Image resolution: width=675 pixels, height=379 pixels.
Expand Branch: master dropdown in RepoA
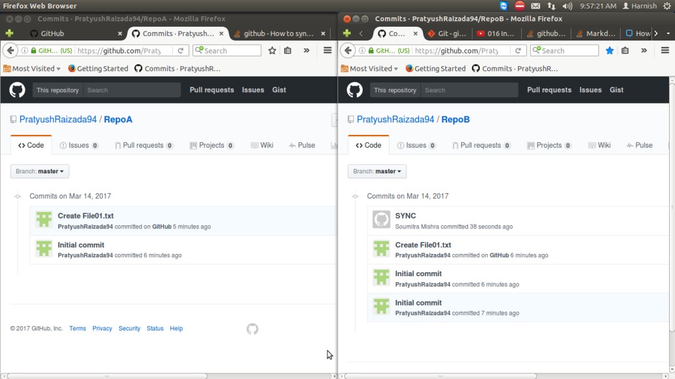pyautogui.click(x=39, y=171)
